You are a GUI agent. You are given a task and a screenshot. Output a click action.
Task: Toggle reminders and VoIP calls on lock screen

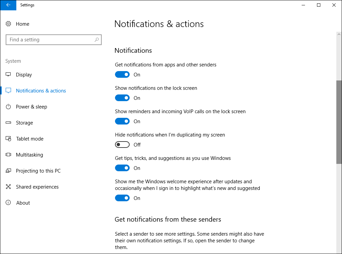[x=122, y=121]
